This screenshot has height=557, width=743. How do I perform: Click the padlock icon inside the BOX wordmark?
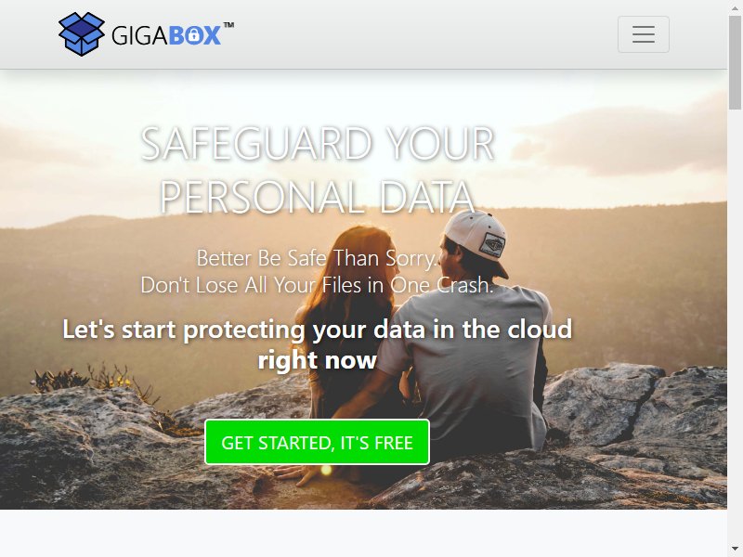tap(194, 35)
